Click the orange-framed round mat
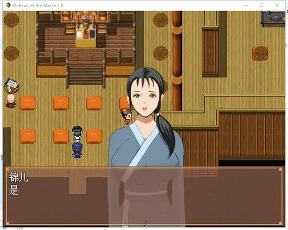This screenshot has height=230, width=288. click(260, 53)
